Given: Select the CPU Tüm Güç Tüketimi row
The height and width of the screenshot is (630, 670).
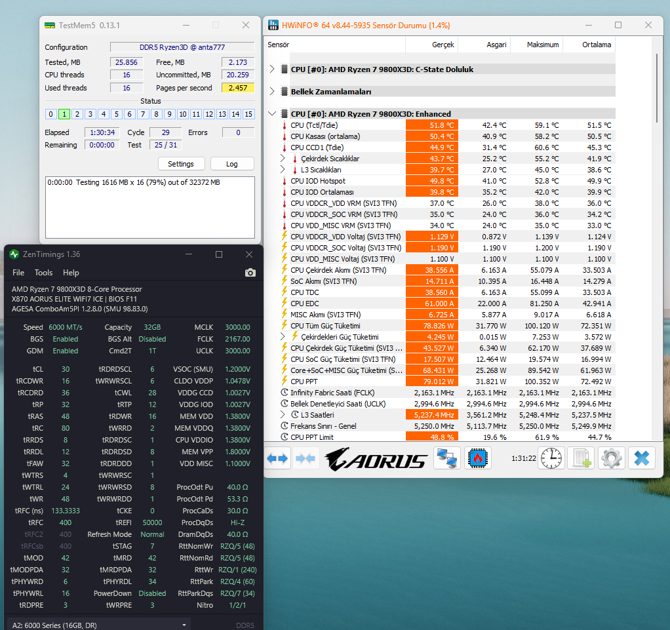Looking at the screenshot, I should (x=448, y=325).
